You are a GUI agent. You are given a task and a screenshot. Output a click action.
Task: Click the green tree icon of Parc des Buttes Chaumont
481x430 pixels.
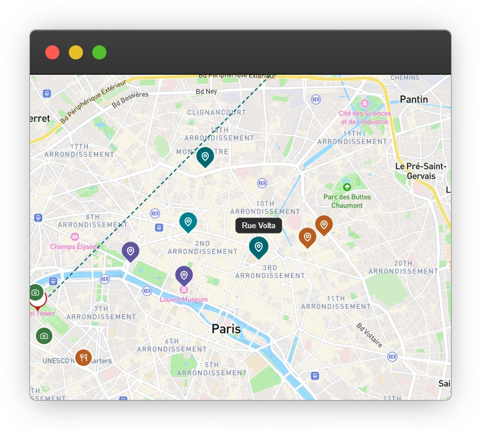point(347,186)
